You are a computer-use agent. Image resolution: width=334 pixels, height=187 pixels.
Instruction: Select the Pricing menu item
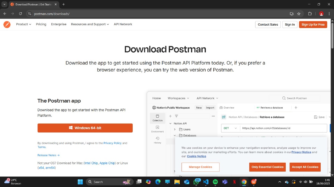pyautogui.click(x=41, y=24)
